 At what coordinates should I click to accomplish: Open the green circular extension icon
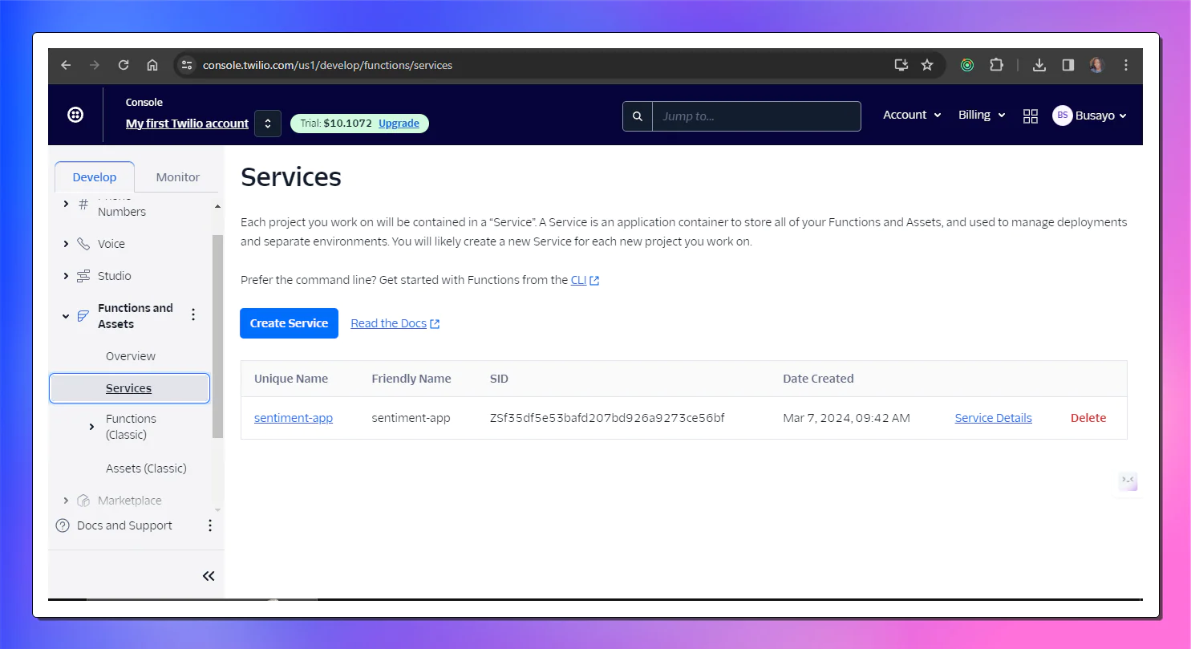(967, 65)
